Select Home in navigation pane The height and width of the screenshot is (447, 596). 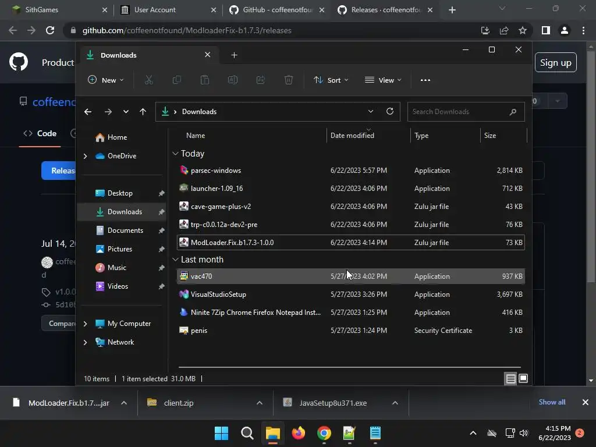coord(117,137)
